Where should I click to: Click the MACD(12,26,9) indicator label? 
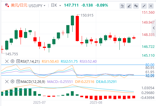[x=33, y=82]
